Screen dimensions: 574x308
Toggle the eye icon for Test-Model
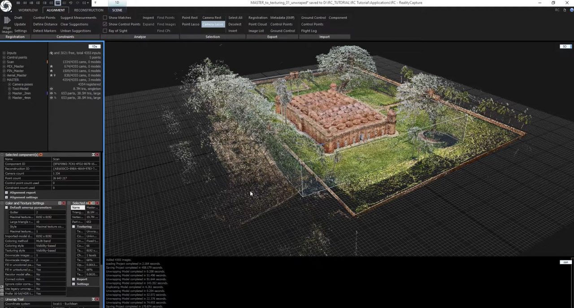[51, 89]
